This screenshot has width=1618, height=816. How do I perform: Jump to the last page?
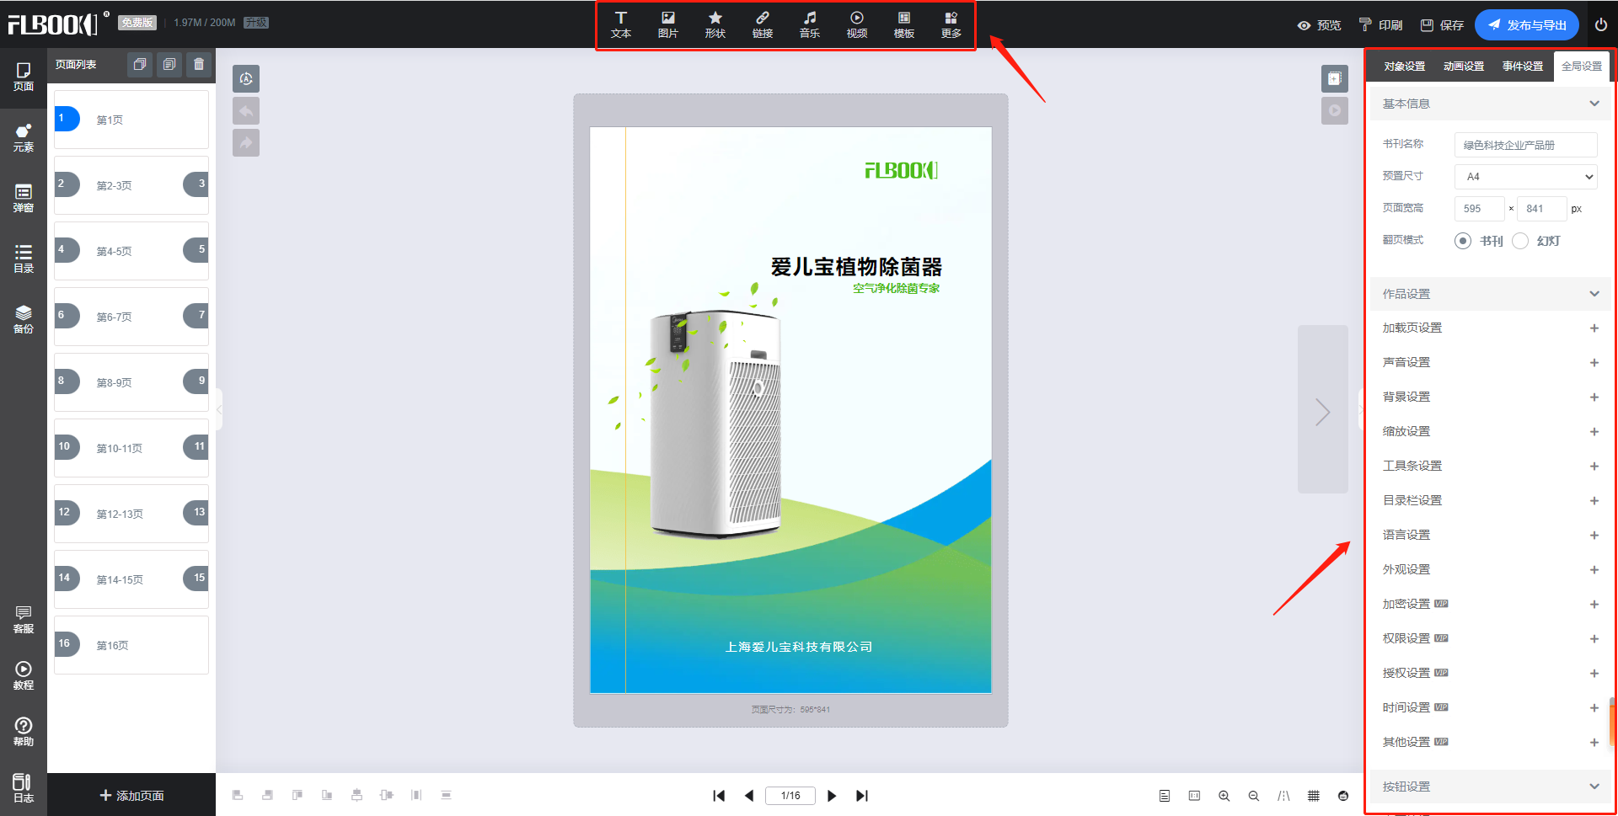(861, 796)
